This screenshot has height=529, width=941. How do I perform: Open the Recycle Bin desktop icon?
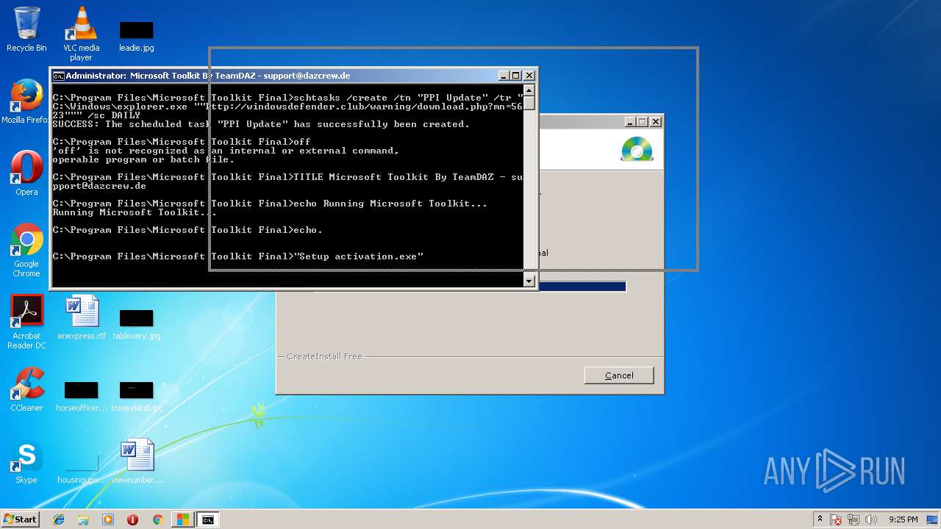(x=26, y=29)
